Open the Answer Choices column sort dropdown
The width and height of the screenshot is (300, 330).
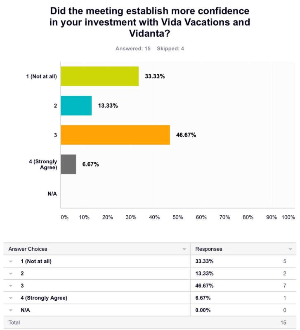pos(184,249)
